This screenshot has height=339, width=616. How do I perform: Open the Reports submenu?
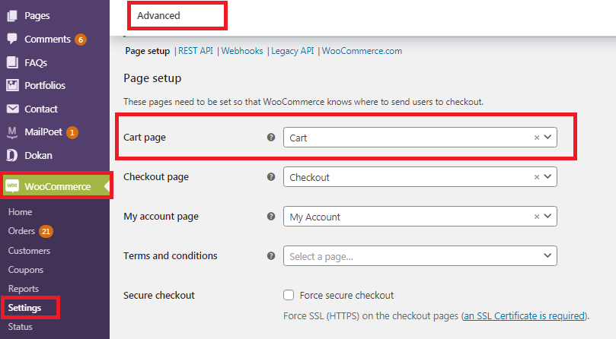click(x=24, y=289)
